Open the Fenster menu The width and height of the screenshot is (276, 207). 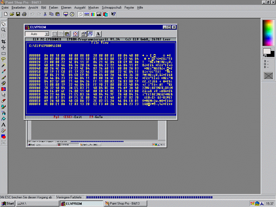(x=129, y=8)
